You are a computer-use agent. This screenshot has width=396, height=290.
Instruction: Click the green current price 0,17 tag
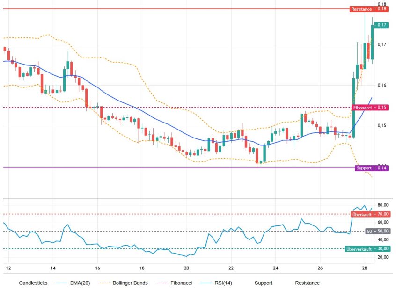coord(381,25)
